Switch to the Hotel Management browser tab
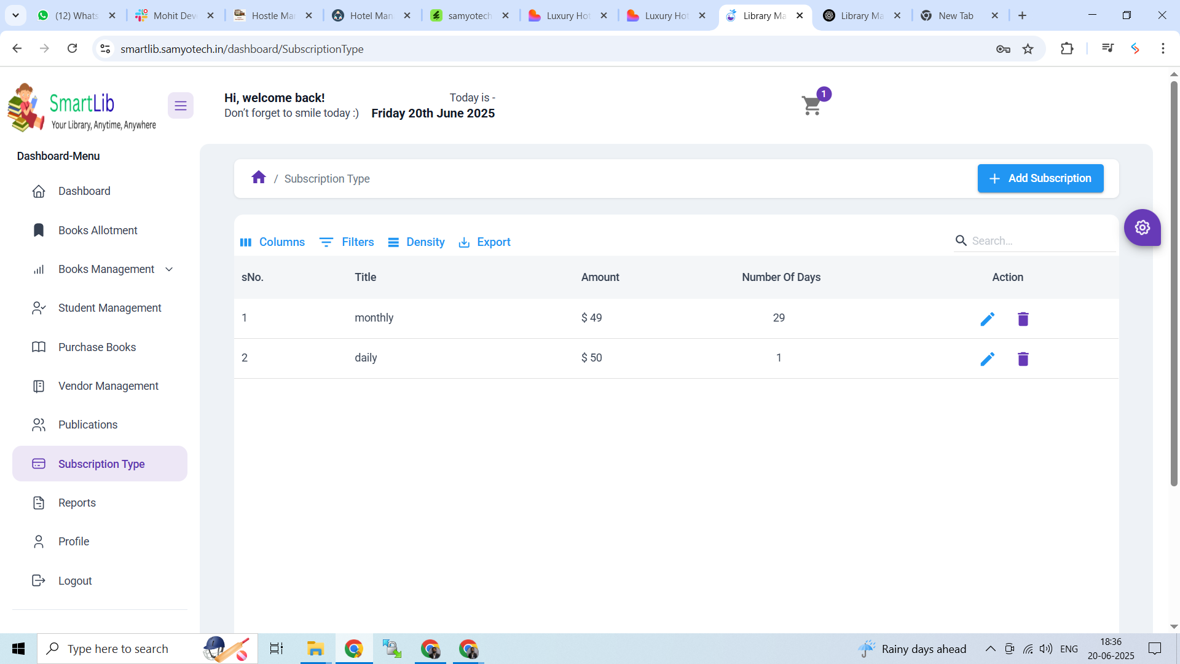Image resolution: width=1180 pixels, height=664 pixels. (369, 15)
